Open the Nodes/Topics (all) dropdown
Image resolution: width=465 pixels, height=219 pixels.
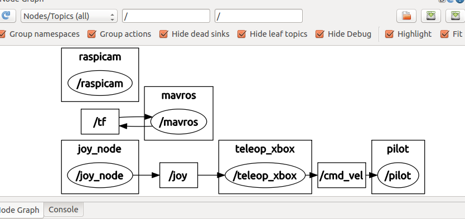(69, 16)
